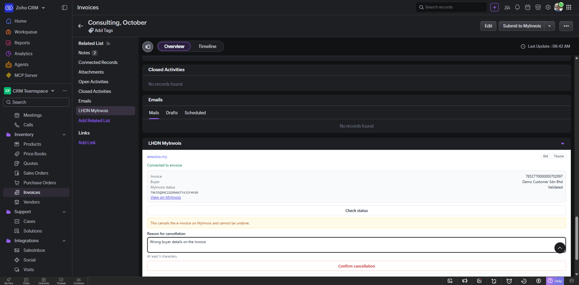Click Submit to MyInvois button
Image resolution: width=579 pixels, height=285 pixels.
click(x=522, y=26)
